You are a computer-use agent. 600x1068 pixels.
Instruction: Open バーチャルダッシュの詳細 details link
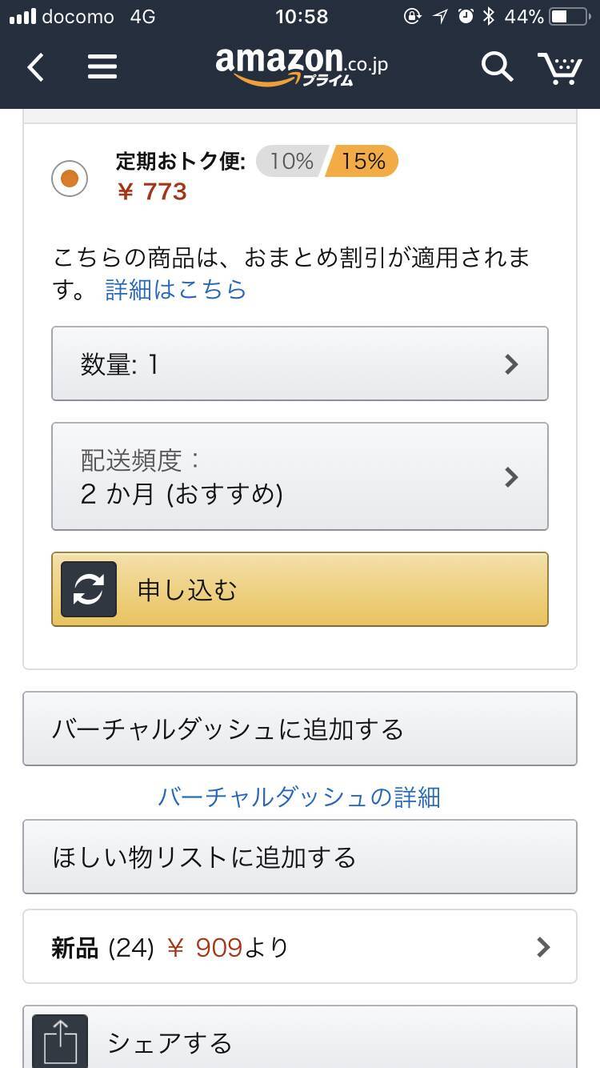(300, 797)
